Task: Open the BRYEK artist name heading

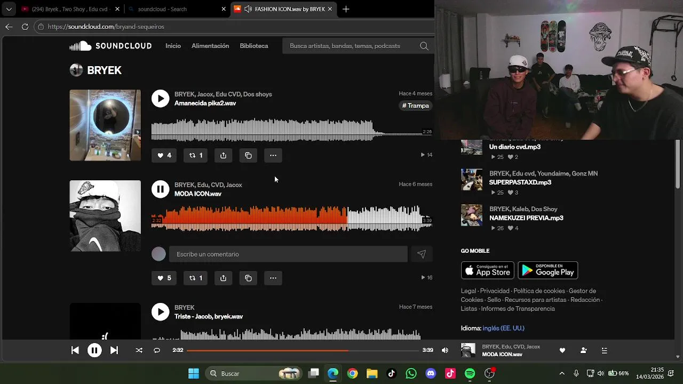Action: pyautogui.click(x=104, y=70)
